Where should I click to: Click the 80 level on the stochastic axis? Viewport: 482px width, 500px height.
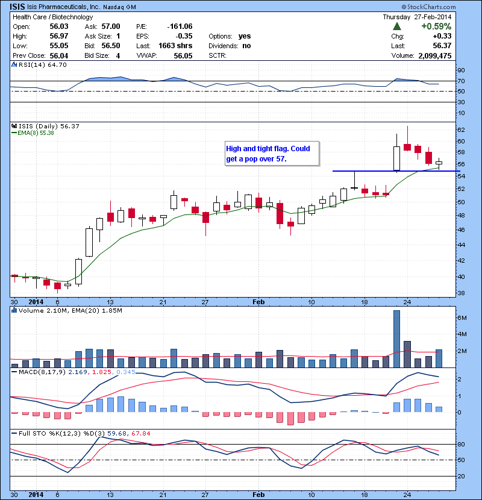pos(462,444)
